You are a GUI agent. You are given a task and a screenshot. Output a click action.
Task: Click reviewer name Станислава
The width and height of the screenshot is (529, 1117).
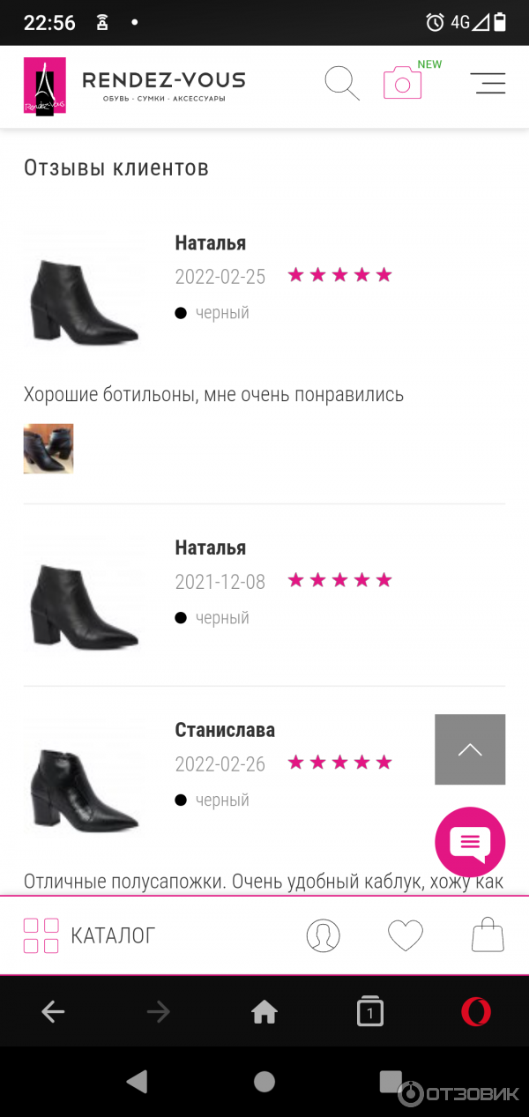(x=225, y=730)
